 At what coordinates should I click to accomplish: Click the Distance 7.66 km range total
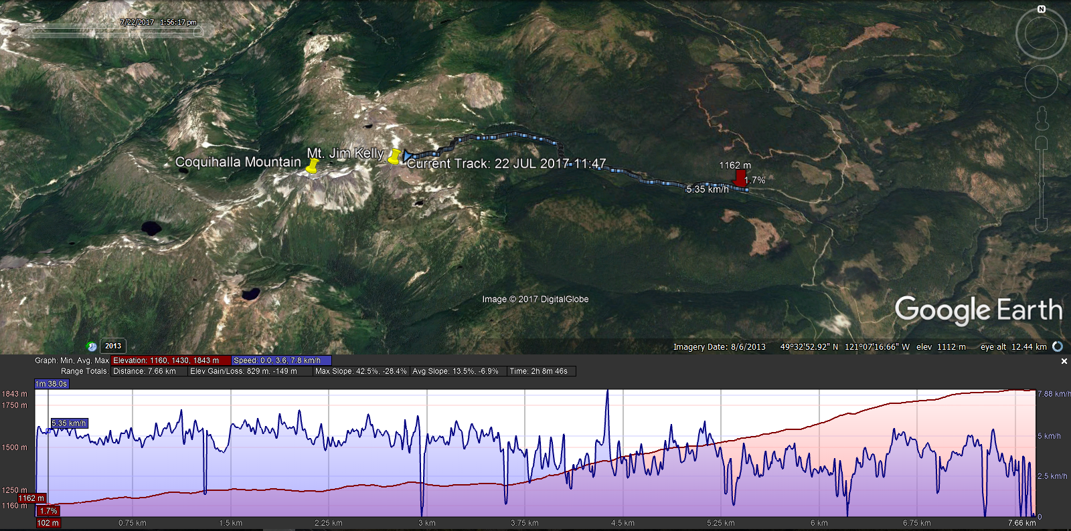pos(145,371)
